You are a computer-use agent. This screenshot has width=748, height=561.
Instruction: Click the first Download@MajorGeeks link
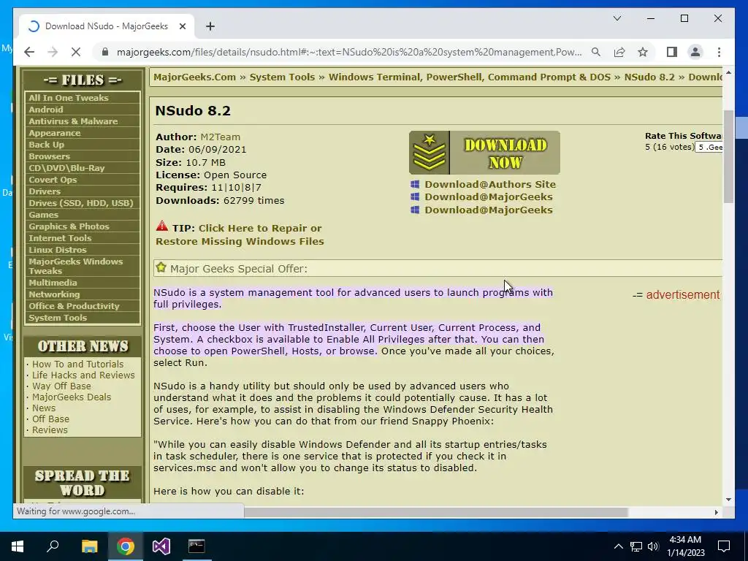(x=489, y=197)
